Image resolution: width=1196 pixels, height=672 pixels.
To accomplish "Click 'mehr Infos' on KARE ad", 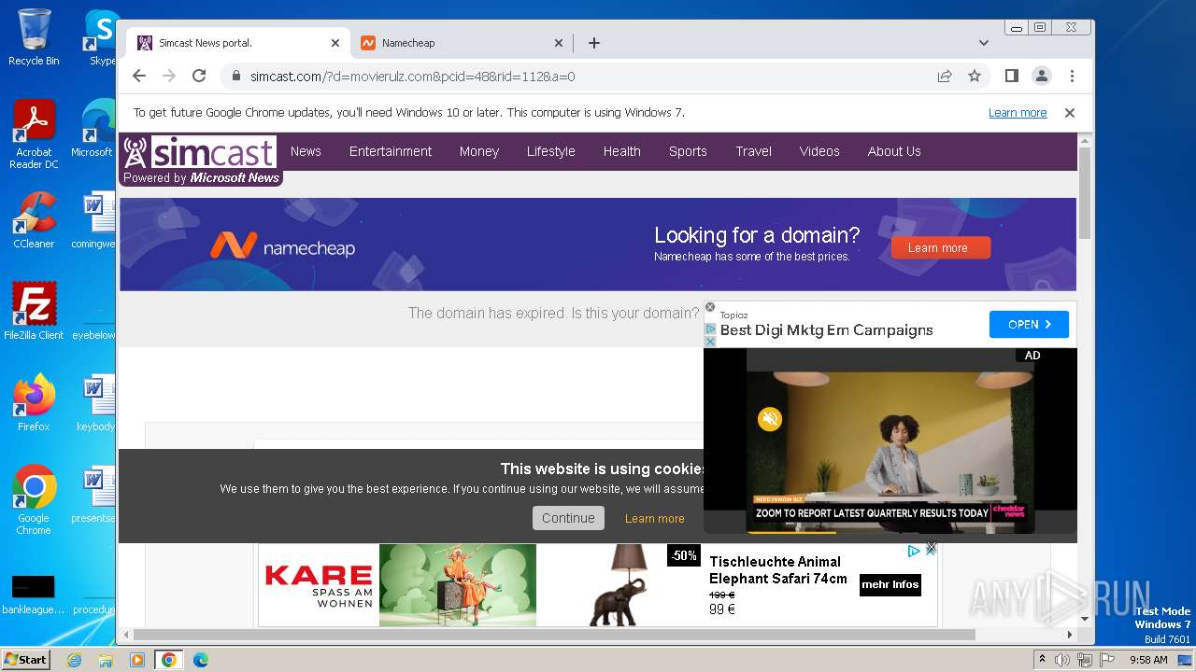I will [890, 584].
